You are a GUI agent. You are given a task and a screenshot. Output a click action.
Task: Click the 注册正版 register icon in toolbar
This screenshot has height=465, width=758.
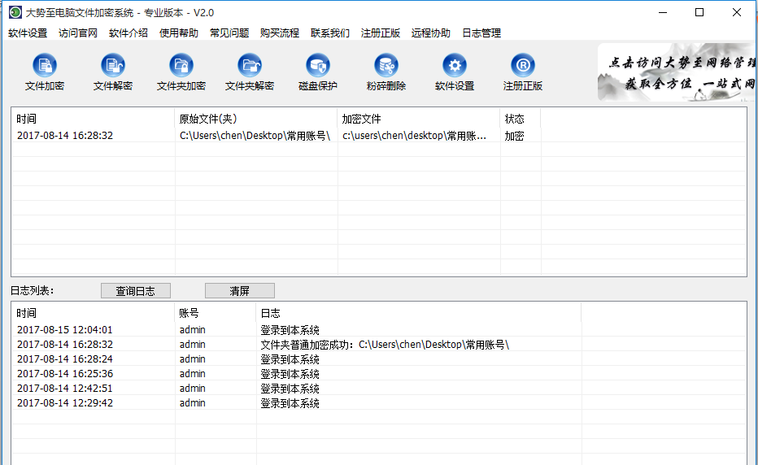click(x=523, y=67)
